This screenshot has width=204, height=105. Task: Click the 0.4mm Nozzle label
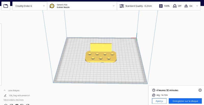[63, 7]
